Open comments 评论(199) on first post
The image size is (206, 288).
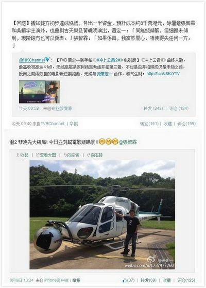(x=186, y=124)
